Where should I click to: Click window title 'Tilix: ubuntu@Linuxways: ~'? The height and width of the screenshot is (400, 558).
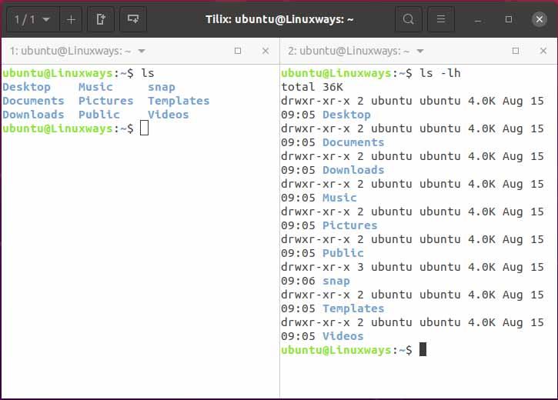pos(279,19)
